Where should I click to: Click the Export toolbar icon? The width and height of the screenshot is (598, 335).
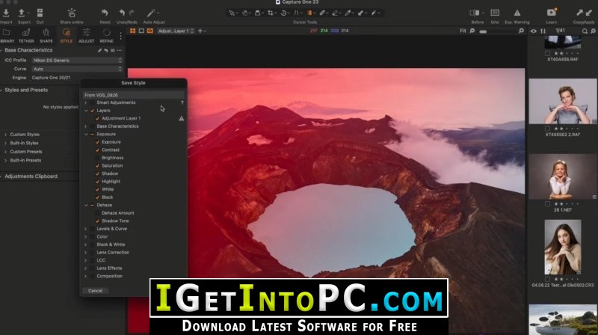click(22, 13)
